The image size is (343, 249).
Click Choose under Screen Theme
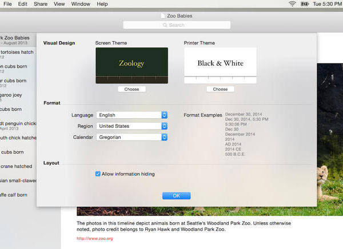click(131, 89)
